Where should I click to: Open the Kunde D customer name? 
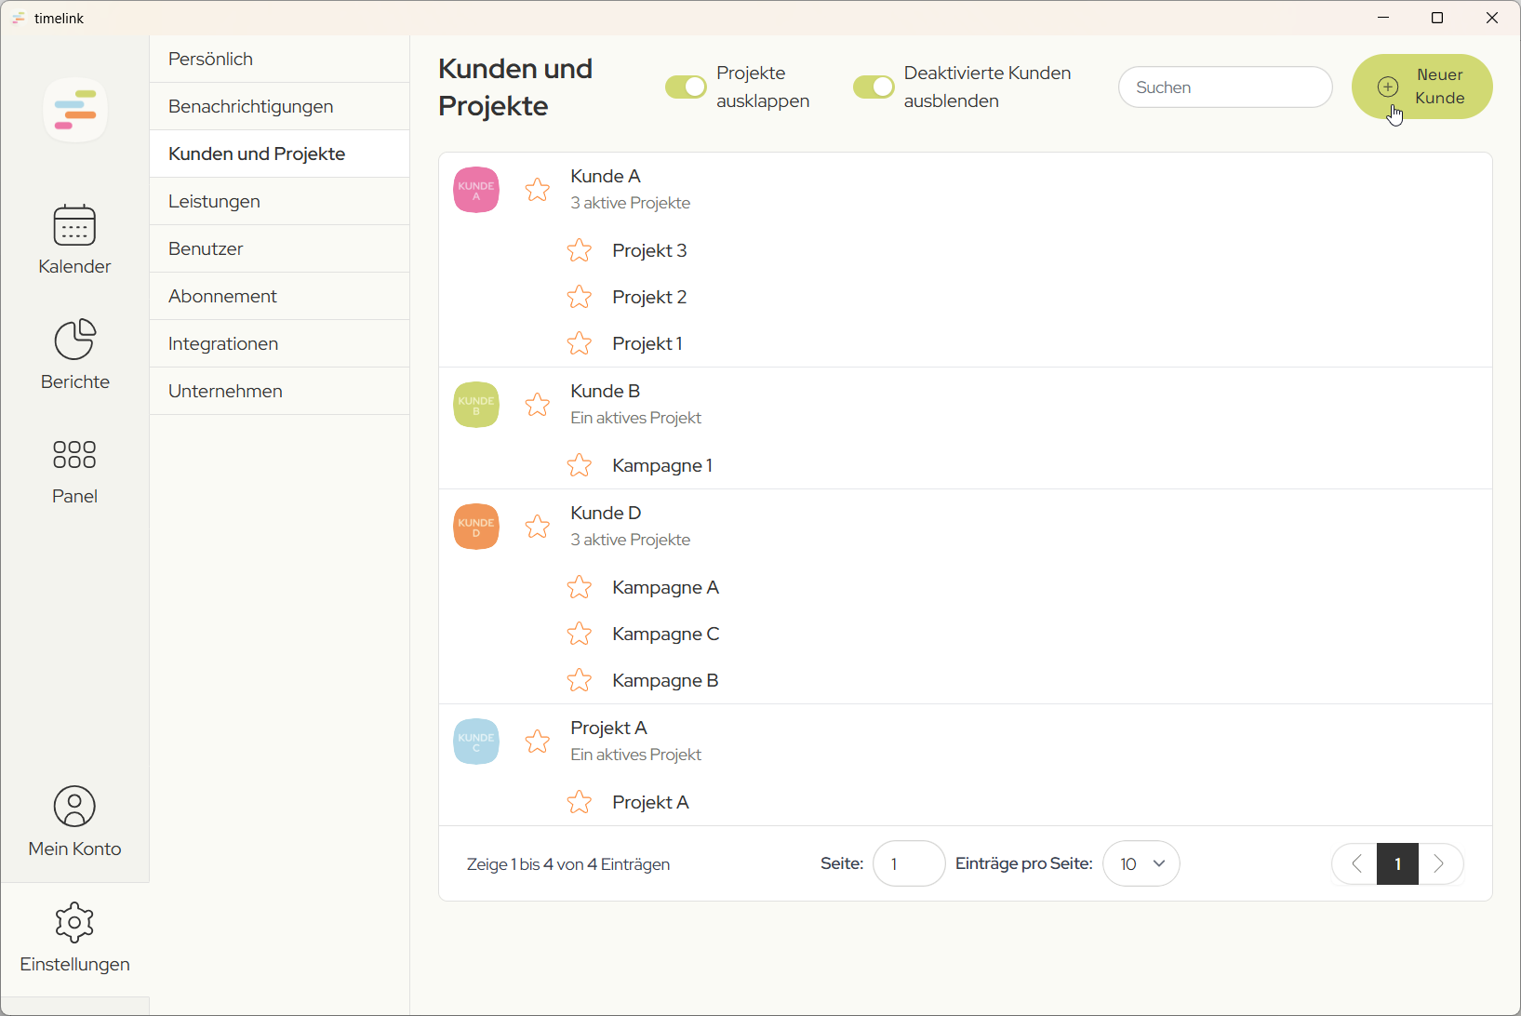(x=606, y=513)
